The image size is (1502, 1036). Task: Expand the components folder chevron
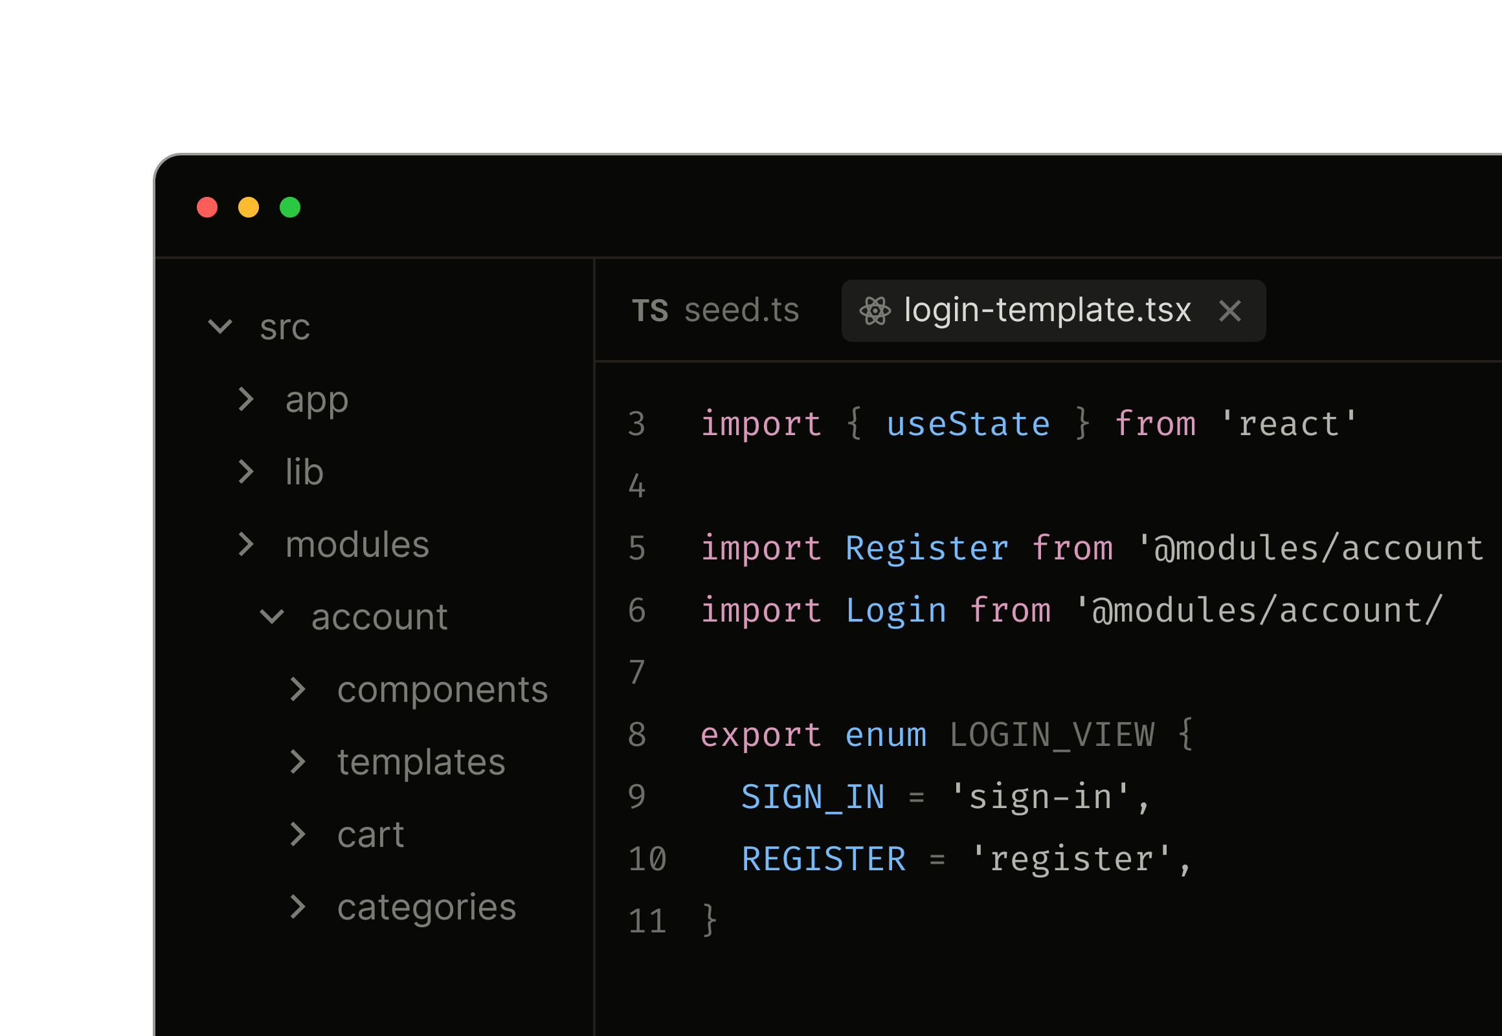click(x=297, y=690)
